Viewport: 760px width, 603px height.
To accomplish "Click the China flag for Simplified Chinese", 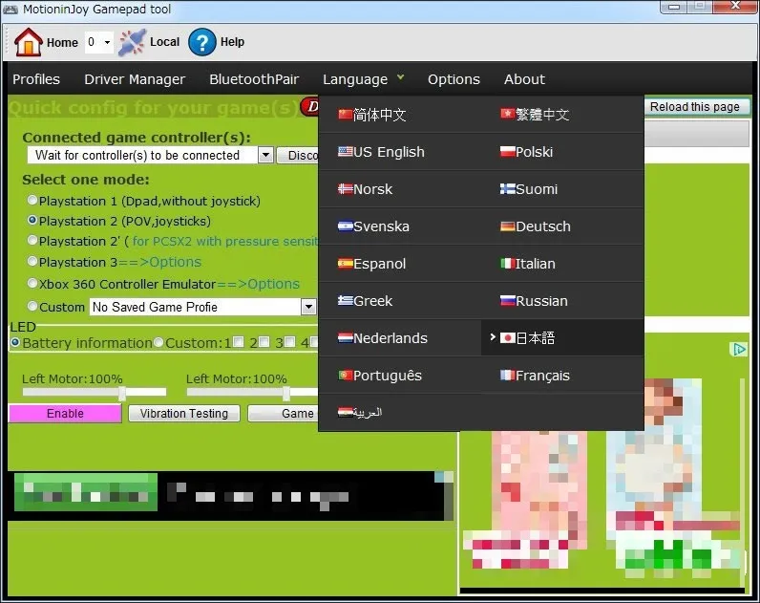I will coord(345,115).
